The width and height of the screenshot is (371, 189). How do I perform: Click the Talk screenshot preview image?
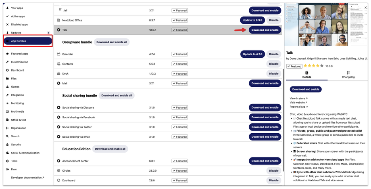point(327,24)
